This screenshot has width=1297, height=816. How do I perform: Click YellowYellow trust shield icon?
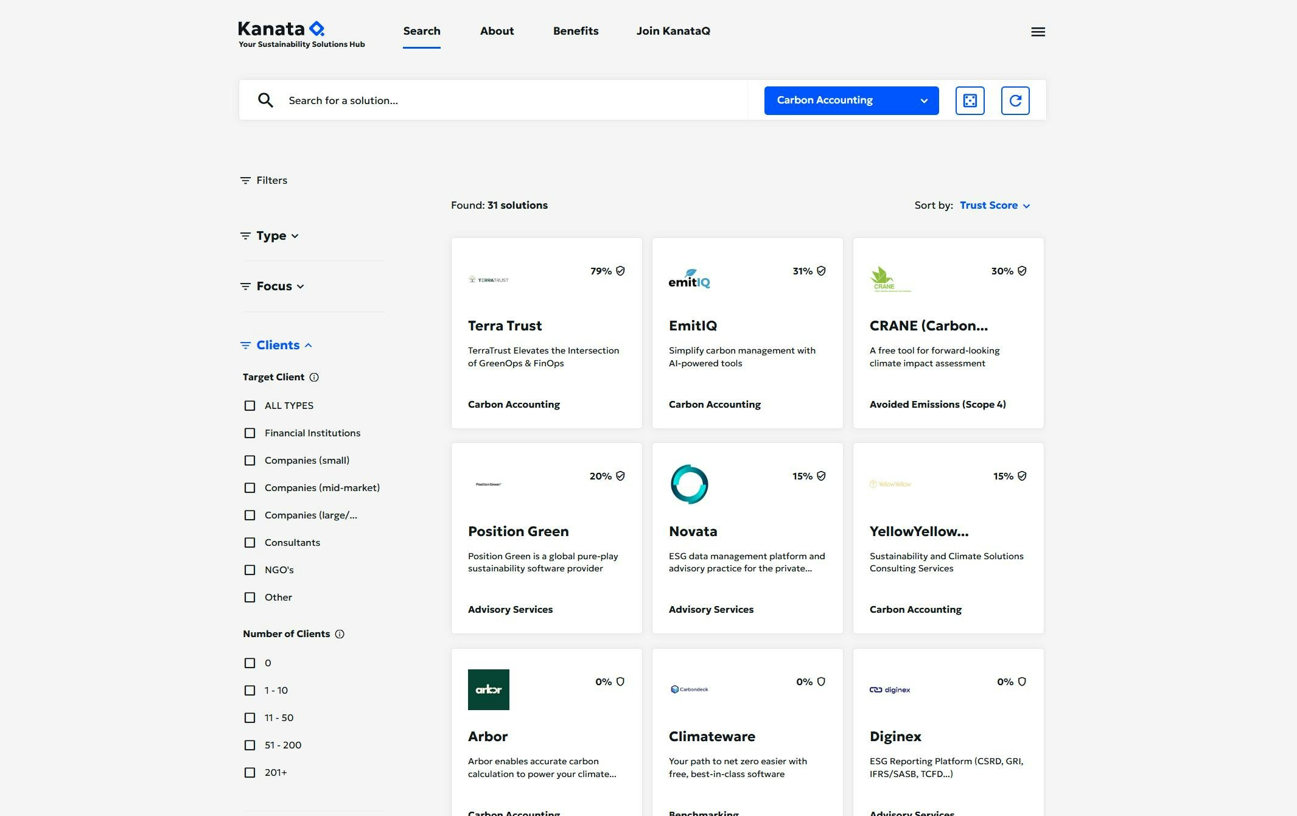[x=1022, y=476]
